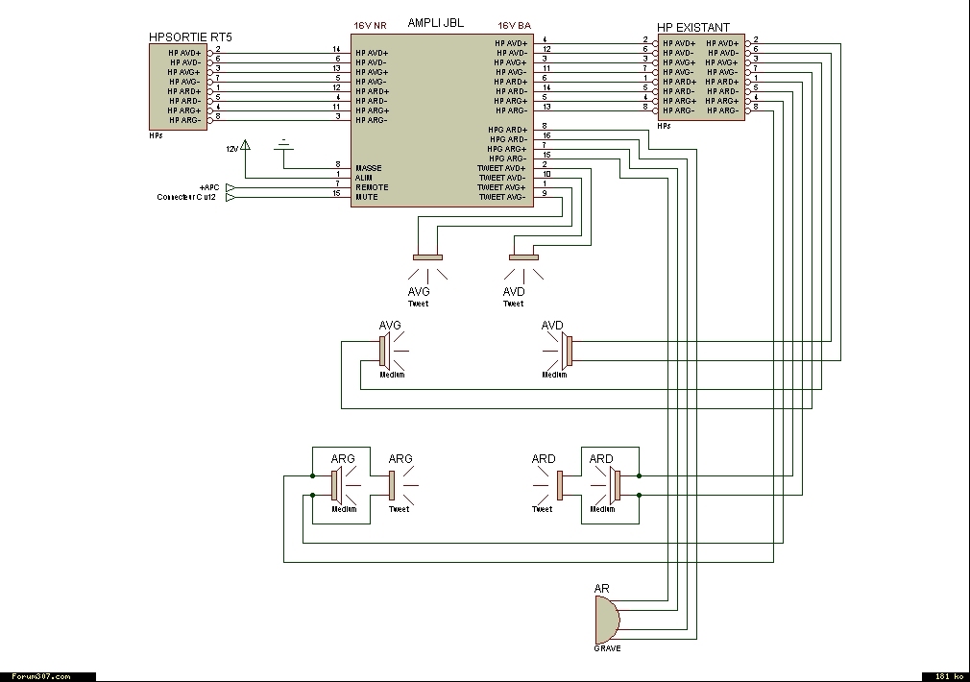
Task: Open the Forum307.com watermark link
Action: point(41,676)
